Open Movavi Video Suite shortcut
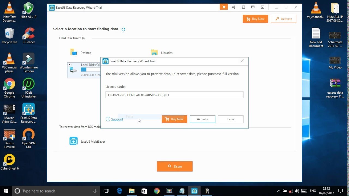Viewport: 349px width, 196px height. [9, 114]
